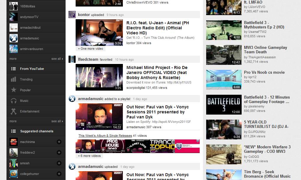The image size is (301, 180).
Task: Click the arminvanbuuren channel icon
Action: coord(14,49)
